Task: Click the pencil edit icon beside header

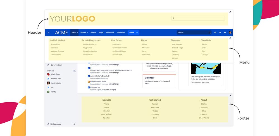Action: tap(230, 12)
